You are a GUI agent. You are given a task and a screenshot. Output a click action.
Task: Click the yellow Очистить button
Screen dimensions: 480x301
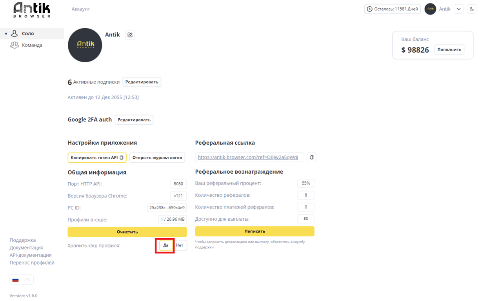127,232
